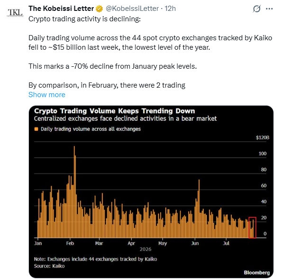281x279 pixels.
Task: Click The Kobeissi Letter display name
Action: 61,9
